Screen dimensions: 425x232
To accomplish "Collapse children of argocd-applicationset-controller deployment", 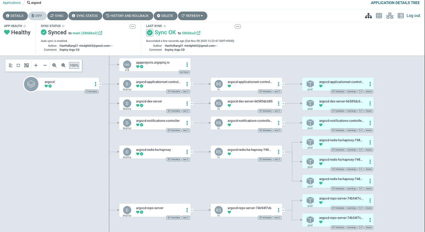I will 192,84.
